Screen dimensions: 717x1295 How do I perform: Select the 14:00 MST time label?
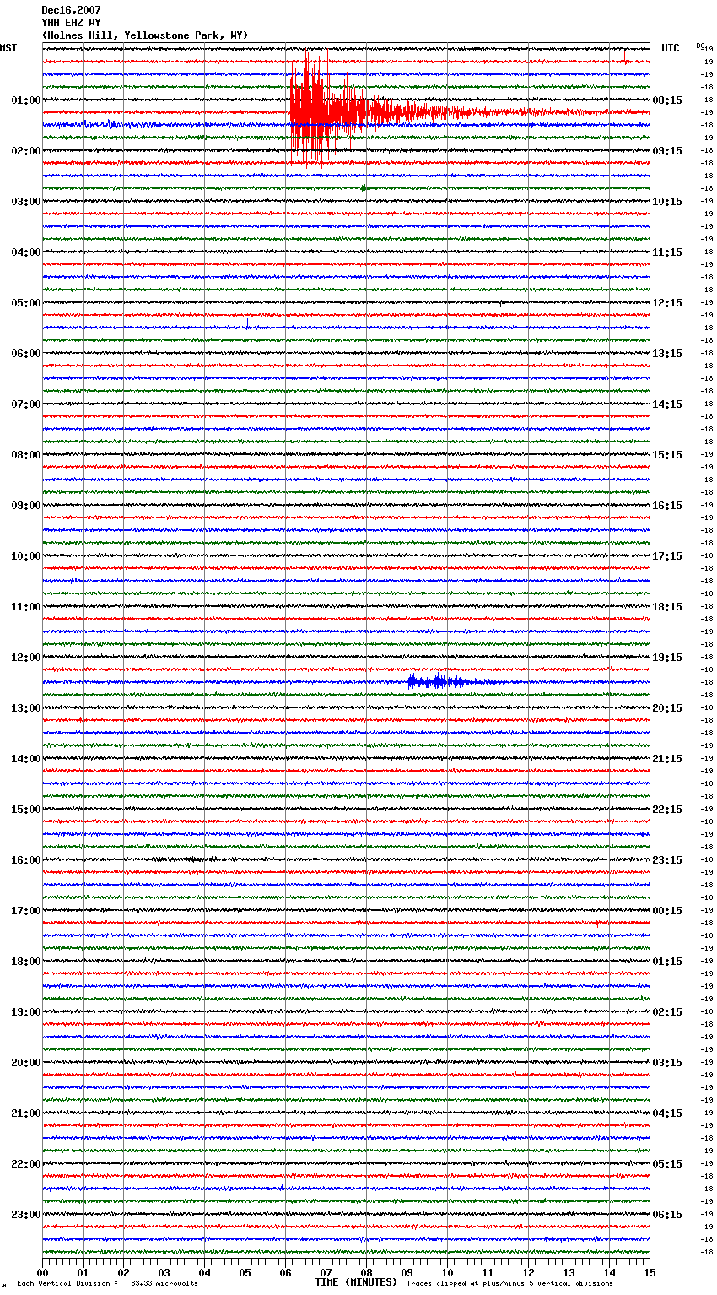point(25,759)
